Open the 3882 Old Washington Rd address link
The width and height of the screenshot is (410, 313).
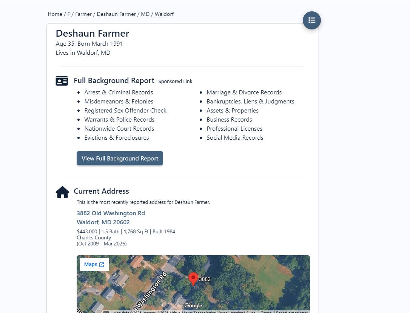click(111, 213)
